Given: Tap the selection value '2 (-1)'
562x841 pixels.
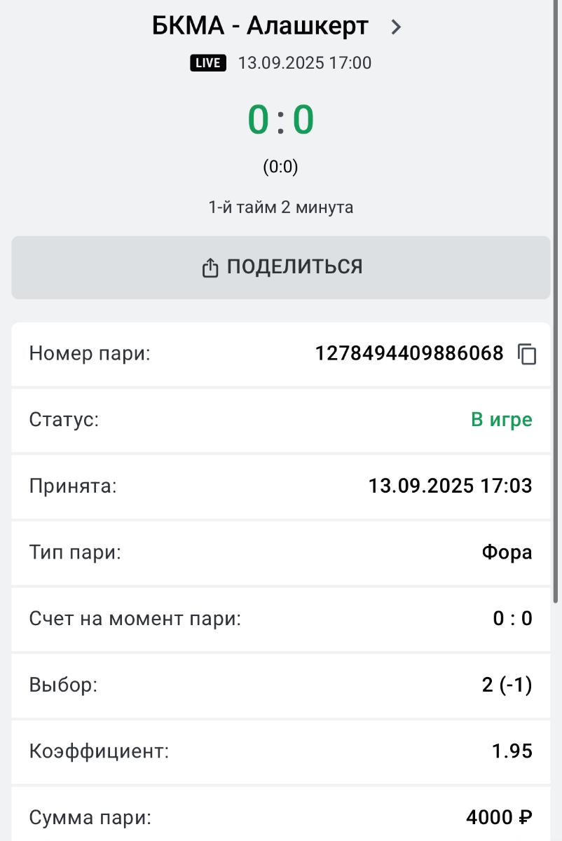Looking at the screenshot, I should click(x=507, y=685).
